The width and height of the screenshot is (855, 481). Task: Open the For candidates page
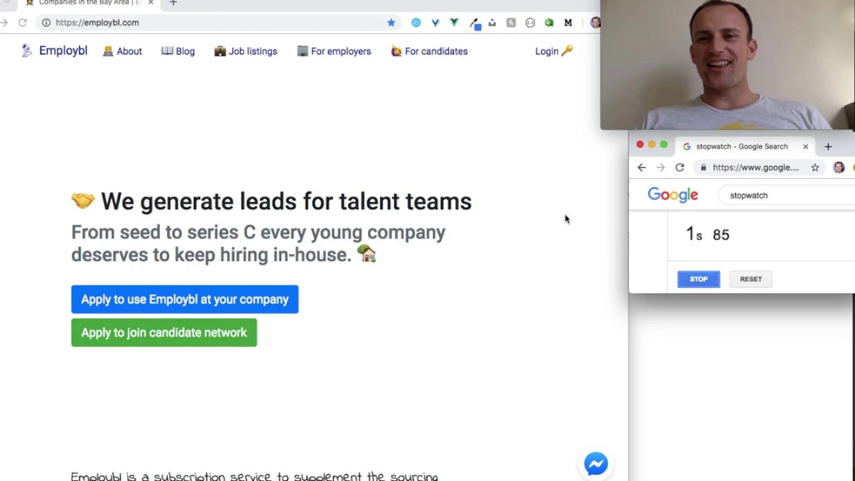(x=430, y=51)
